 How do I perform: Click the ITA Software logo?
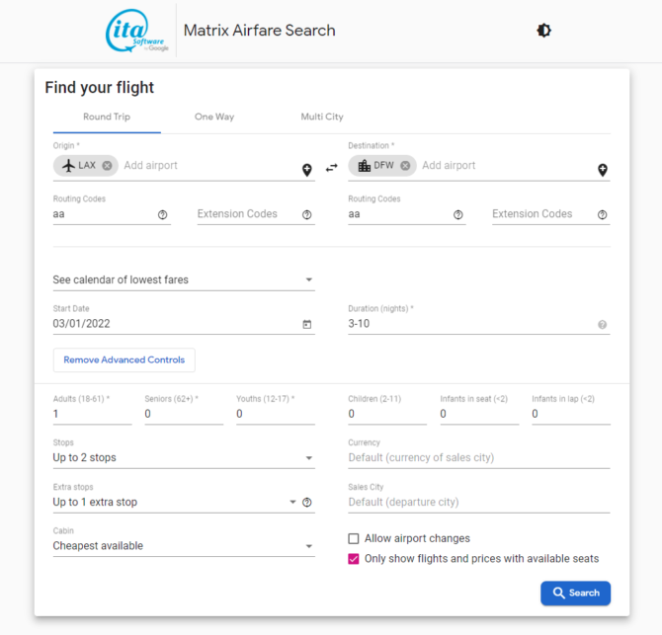(136, 31)
